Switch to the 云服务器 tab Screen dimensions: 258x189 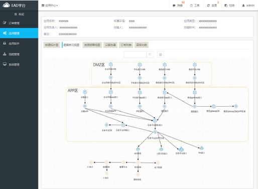click(110, 45)
